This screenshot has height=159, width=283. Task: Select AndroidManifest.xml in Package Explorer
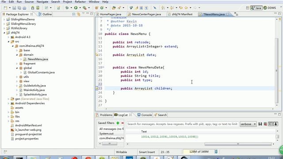(28, 125)
